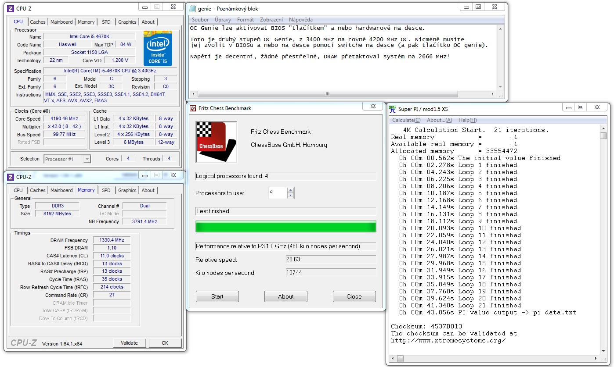The width and height of the screenshot is (614, 367).
Task: Click Notepad vertical scroll down arrow
Action: [500, 87]
